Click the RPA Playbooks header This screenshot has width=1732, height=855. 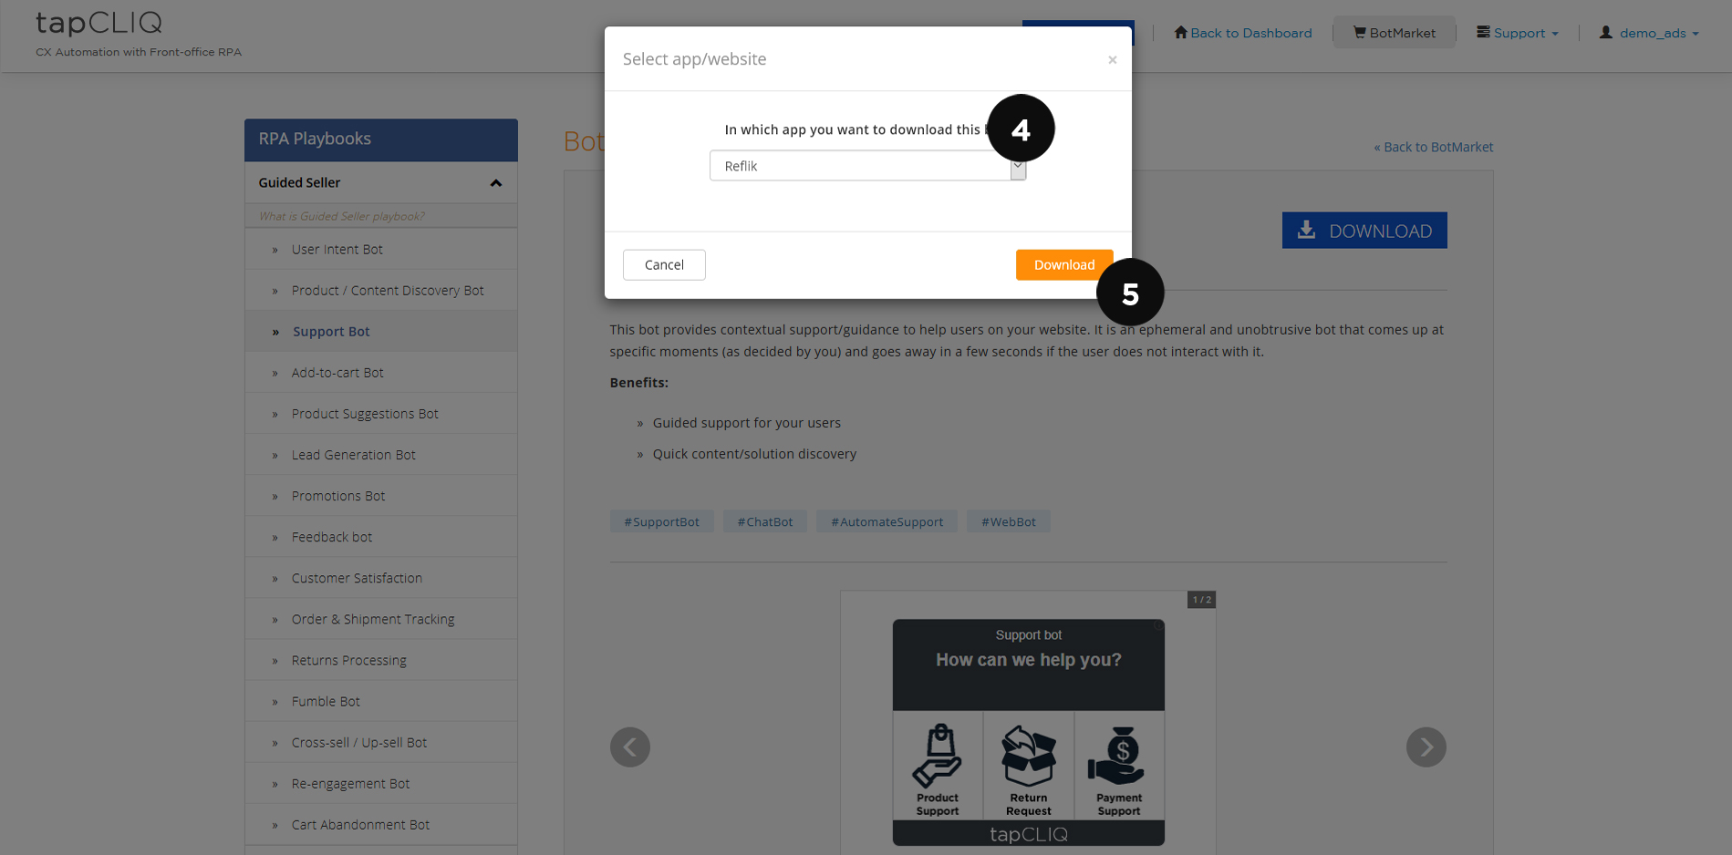click(381, 139)
